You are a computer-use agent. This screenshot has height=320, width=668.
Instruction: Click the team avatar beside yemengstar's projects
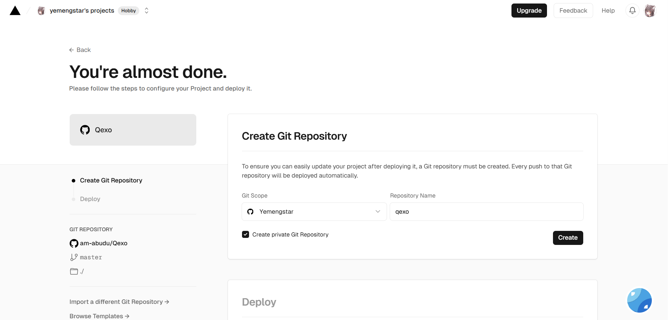(x=41, y=11)
